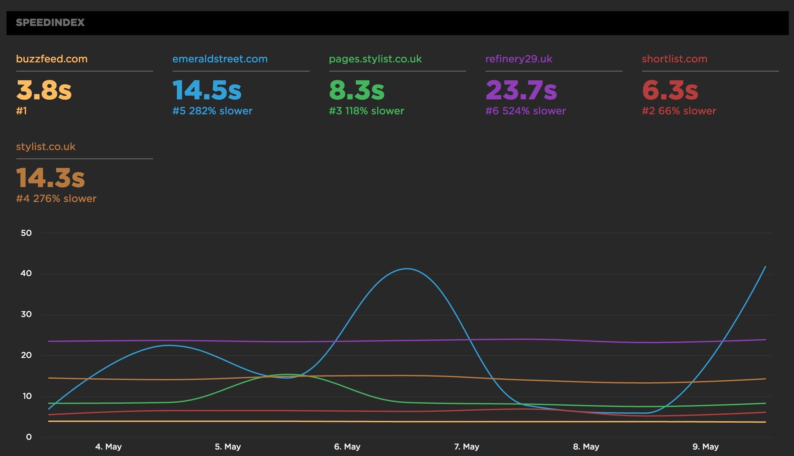Open the buzzfeed.com site link
Viewport: 794px width, 456px height.
[x=52, y=59]
